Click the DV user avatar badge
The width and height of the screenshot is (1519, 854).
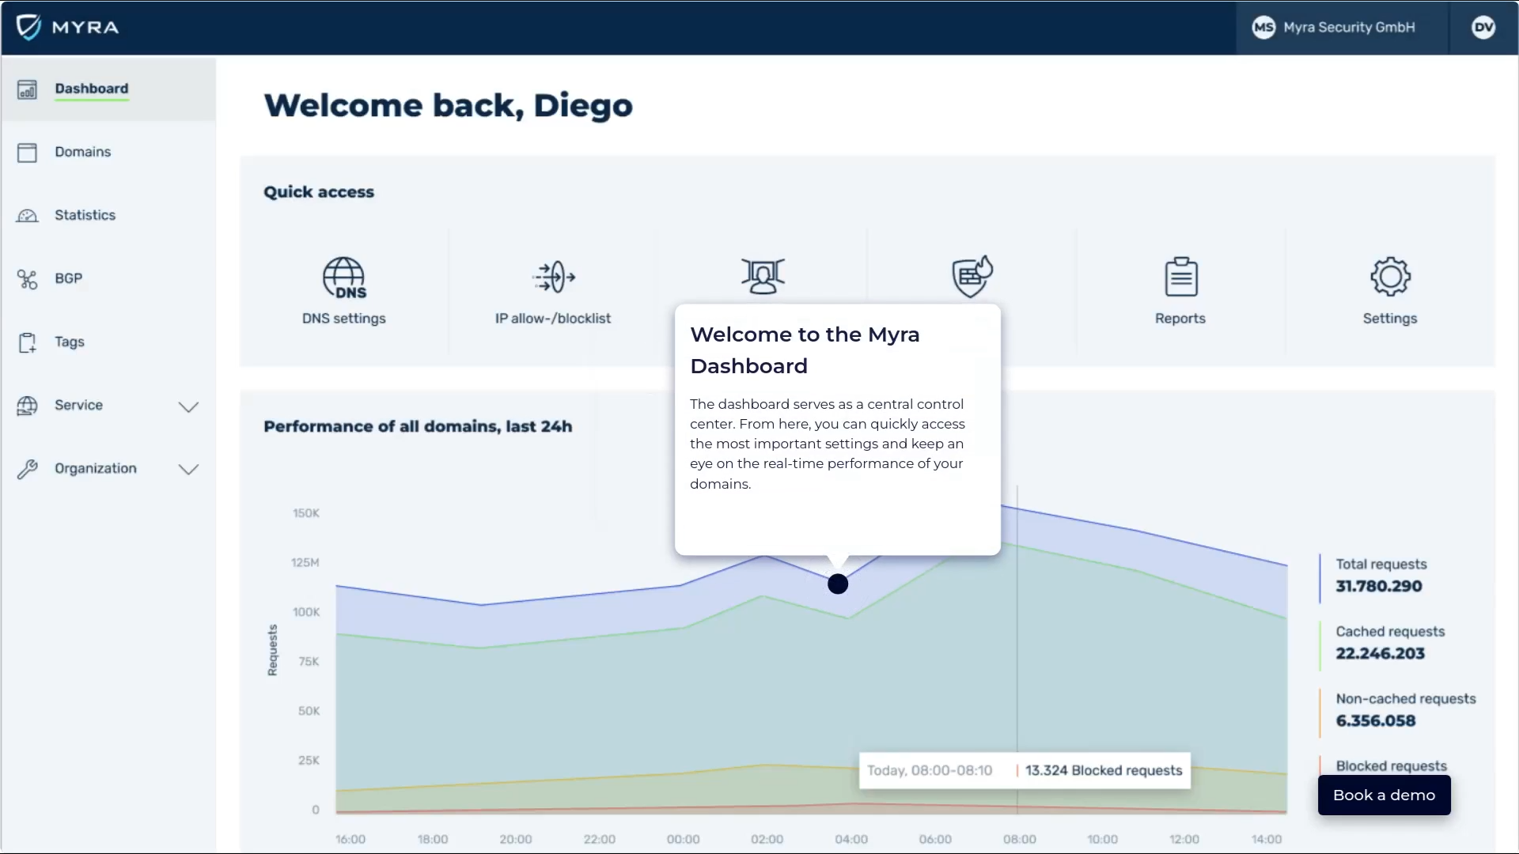[1483, 27]
